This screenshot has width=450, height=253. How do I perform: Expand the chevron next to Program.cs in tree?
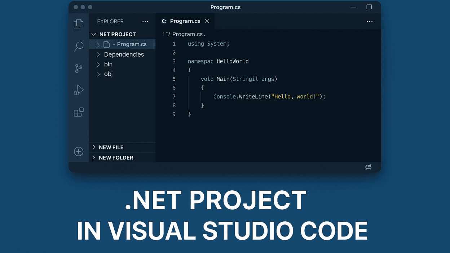[98, 45]
